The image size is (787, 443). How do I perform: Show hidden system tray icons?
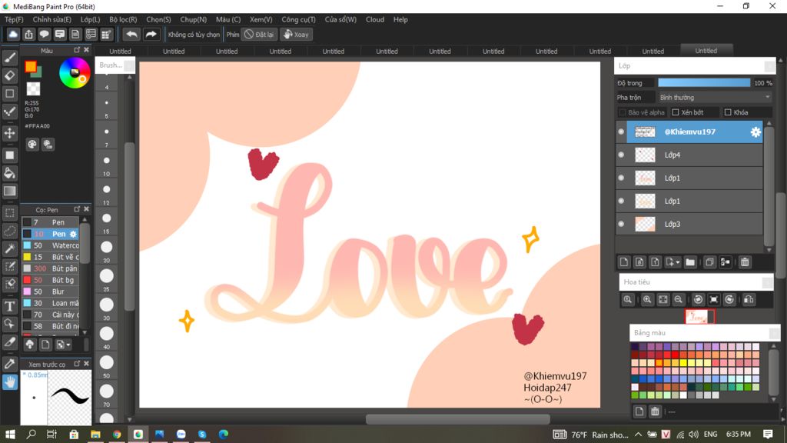pyautogui.click(x=638, y=435)
